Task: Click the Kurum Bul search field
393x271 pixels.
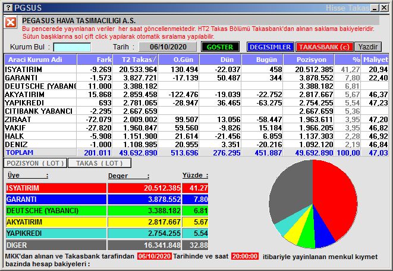Action: click(72, 47)
